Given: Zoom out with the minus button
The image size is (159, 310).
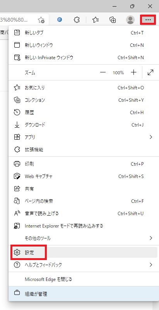Looking at the screenshot, I should tap(103, 72).
